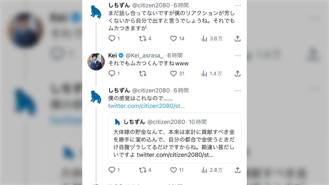
Task: View Kei's profile picture
Action: click(x=96, y=62)
